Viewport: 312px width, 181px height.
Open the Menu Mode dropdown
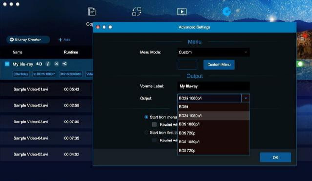coord(213,52)
